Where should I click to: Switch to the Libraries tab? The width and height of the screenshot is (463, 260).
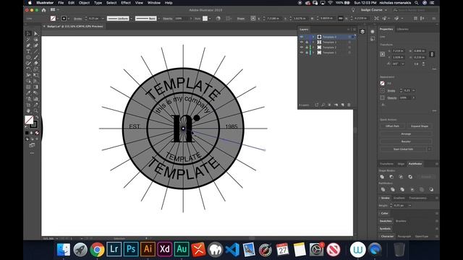point(402,29)
